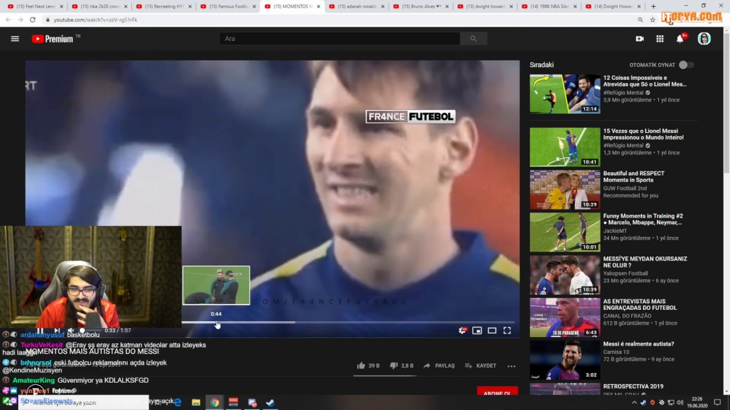The height and width of the screenshot is (410, 730).
Task: Open the account avatar menu
Action: coord(704,39)
